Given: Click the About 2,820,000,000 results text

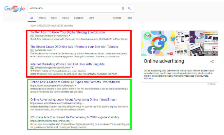Looking at the screenshot, I should 51,26.
